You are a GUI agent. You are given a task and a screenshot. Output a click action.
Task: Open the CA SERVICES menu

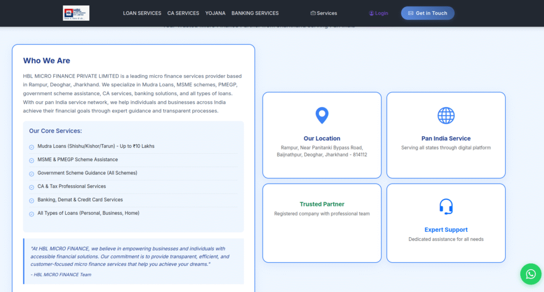pyautogui.click(x=183, y=13)
